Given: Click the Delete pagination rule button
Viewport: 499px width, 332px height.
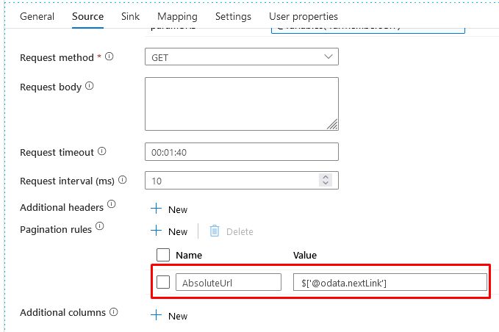Looking at the screenshot, I should (x=231, y=231).
